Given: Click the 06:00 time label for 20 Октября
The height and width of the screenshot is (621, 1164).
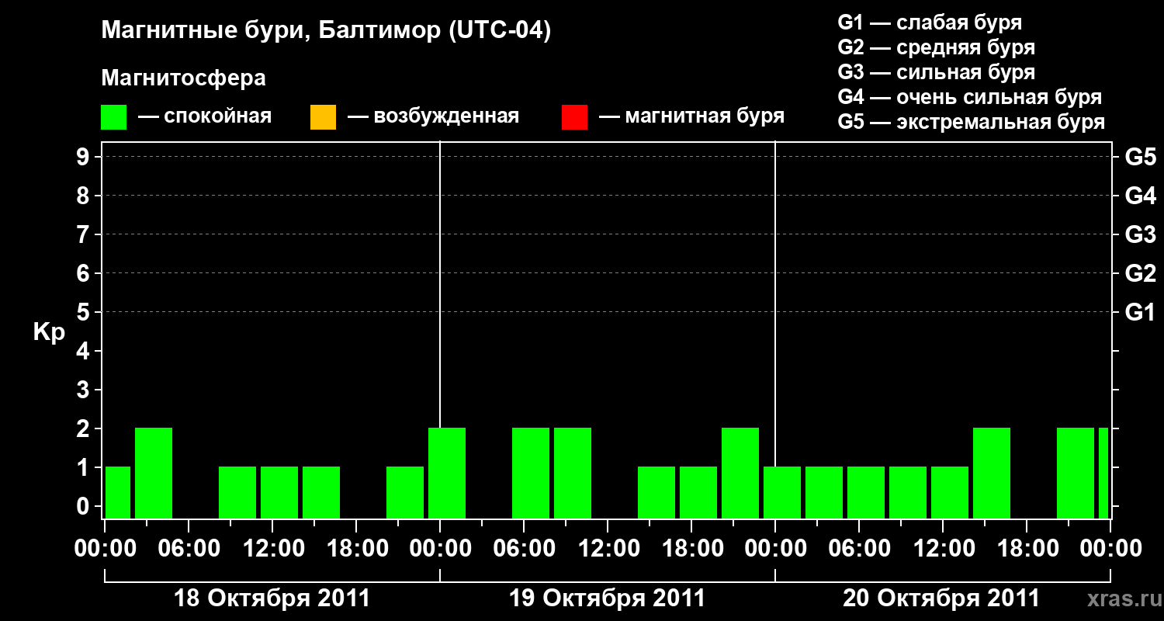Looking at the screenshot, I should coord(859,549).
